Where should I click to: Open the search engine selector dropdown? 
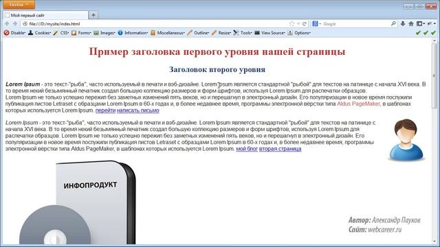316,24
